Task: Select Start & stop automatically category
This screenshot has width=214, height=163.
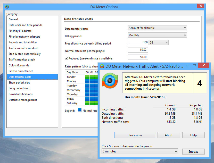Action: tap(32, 54)
